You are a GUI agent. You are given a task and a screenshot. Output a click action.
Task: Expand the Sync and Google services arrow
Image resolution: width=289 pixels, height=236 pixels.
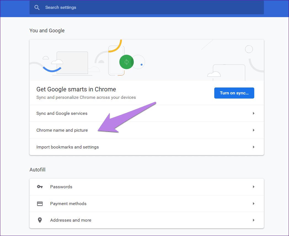tap(254, 113)
